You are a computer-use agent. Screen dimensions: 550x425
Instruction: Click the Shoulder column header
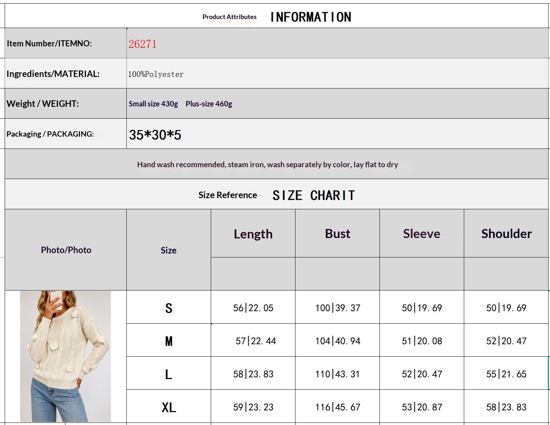506,233
